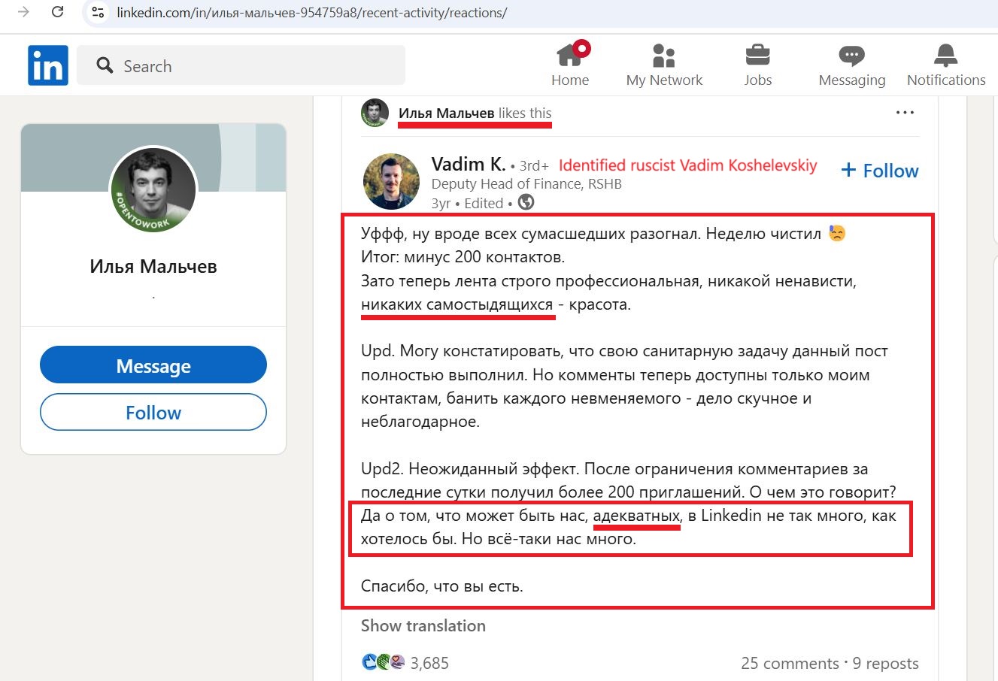
Task: Select the Home navigation label
Action: pyautogui.click(x=570, y=80)
